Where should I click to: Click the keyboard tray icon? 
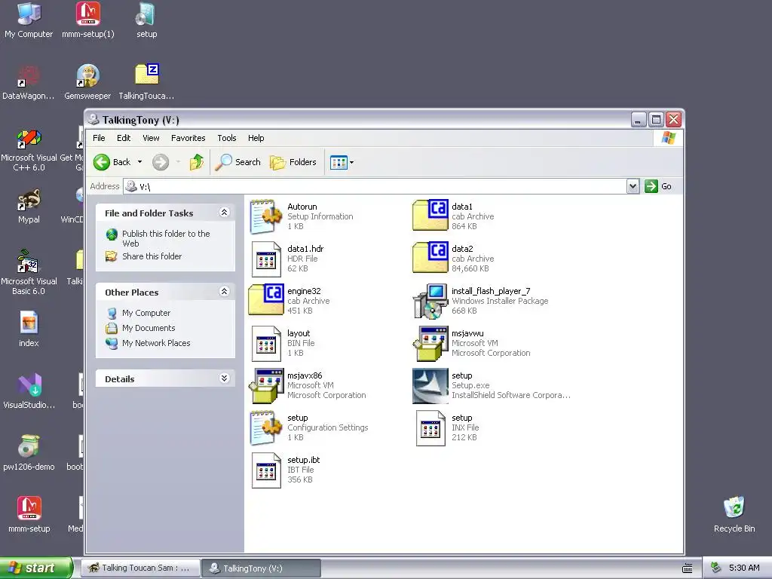[x=688, y=568]
